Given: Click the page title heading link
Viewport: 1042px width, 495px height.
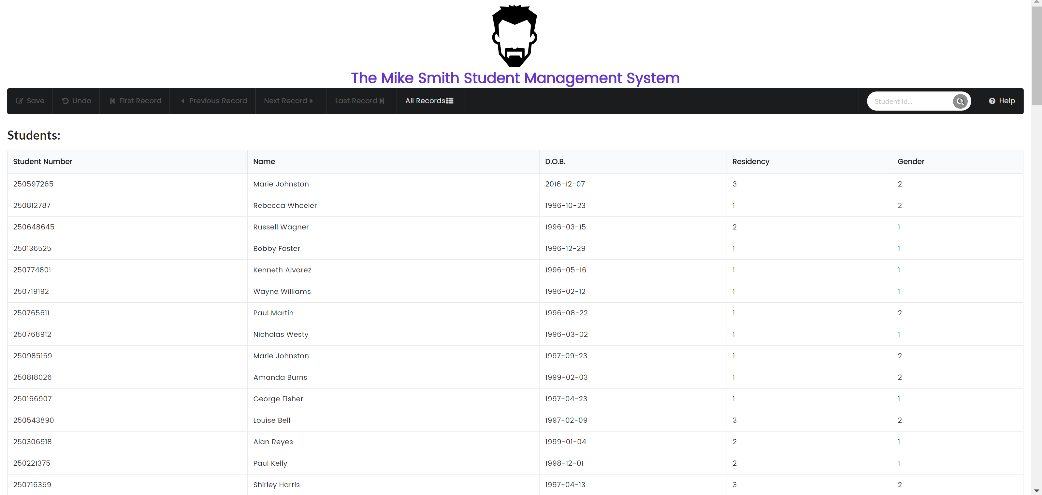Looking at the screenshot, I should [515, 78].
